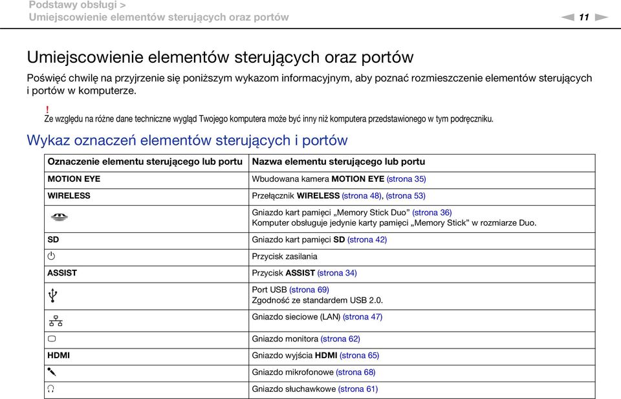Image resolution: width=621 pixels, height=399 pixels.
Task: Follow the ASSIST button (strona 34) link
Action: click(x=336, y=273)
